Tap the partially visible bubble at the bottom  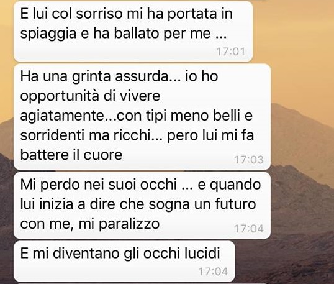(x=140, y=283)
